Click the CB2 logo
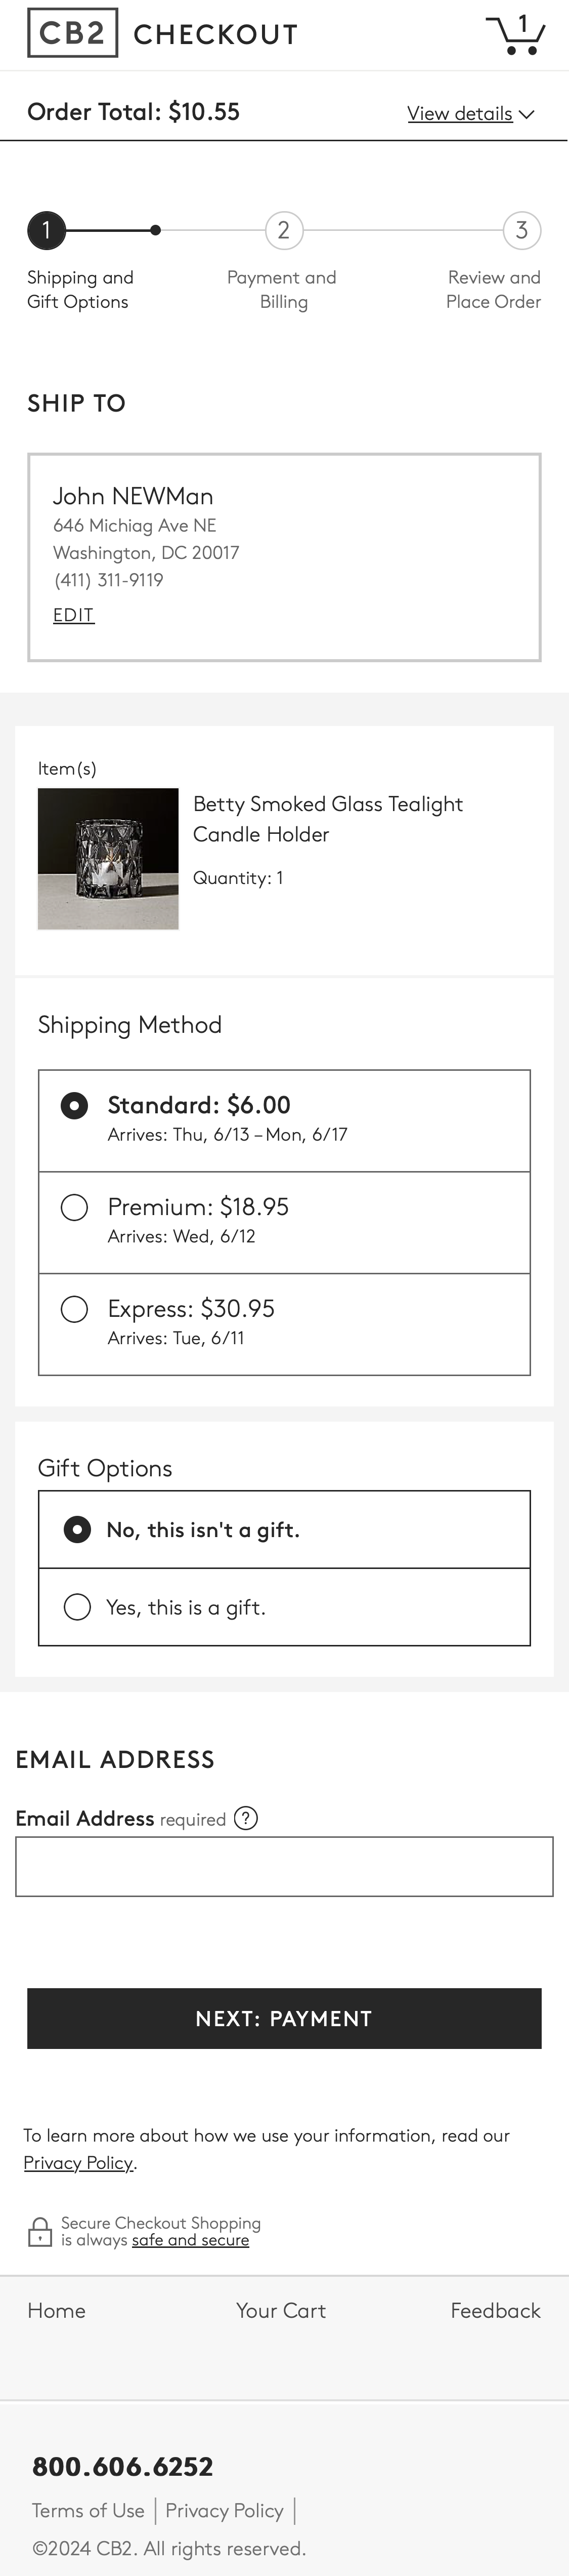The width and height of the screenshot is (569, 2576). 72,33
